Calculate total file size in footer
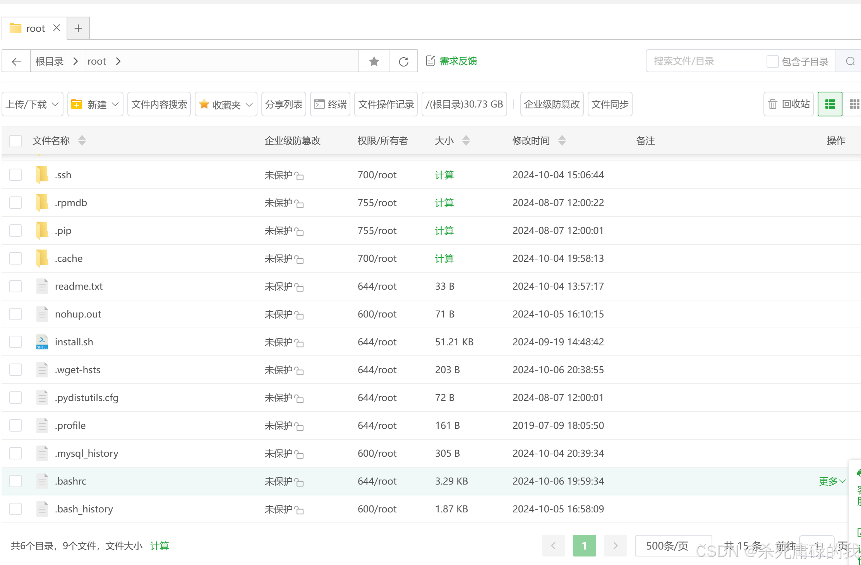 160,546
